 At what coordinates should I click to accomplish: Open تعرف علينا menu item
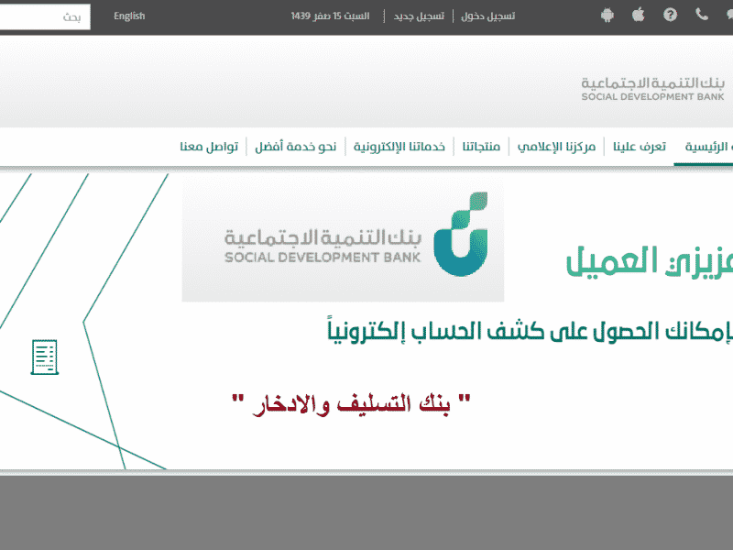(x=639, y=147)
